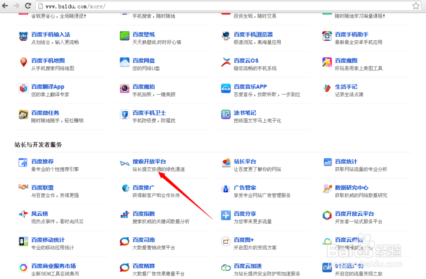Click the 搜索开放平台 icon
The image size is (426, 279).
pos(124,163)
